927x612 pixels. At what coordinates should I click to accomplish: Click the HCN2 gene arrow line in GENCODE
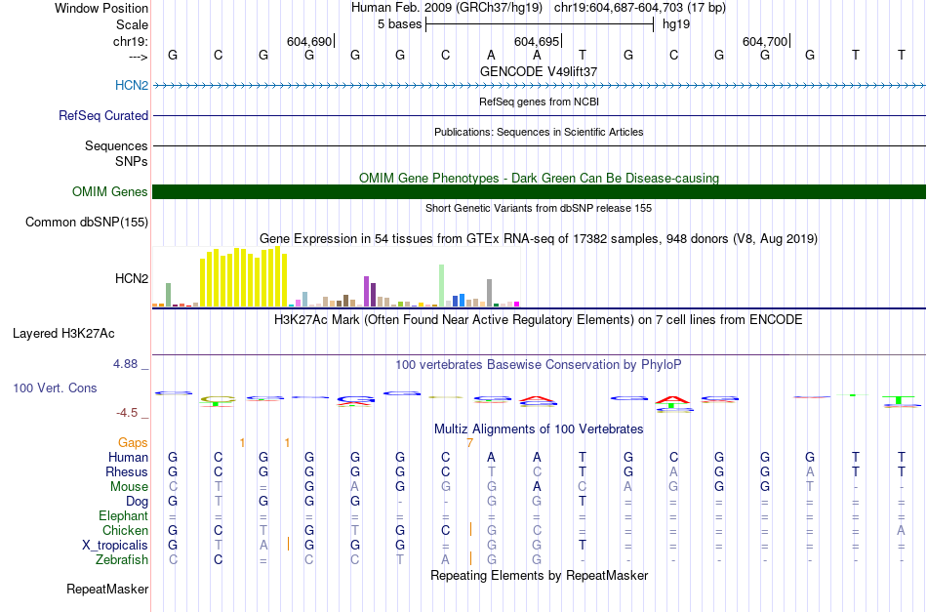(539, 86)
